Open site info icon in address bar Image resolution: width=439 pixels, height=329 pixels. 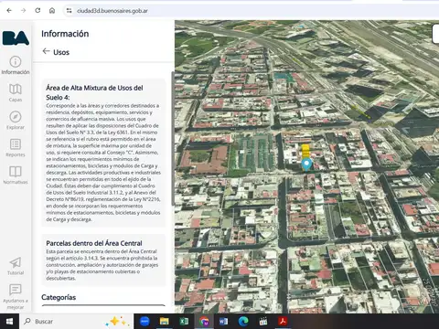70,11
